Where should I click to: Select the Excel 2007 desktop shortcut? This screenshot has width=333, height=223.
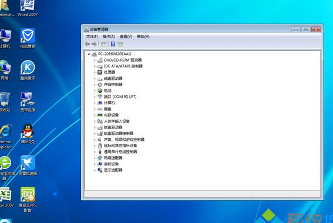click(6, 197)
